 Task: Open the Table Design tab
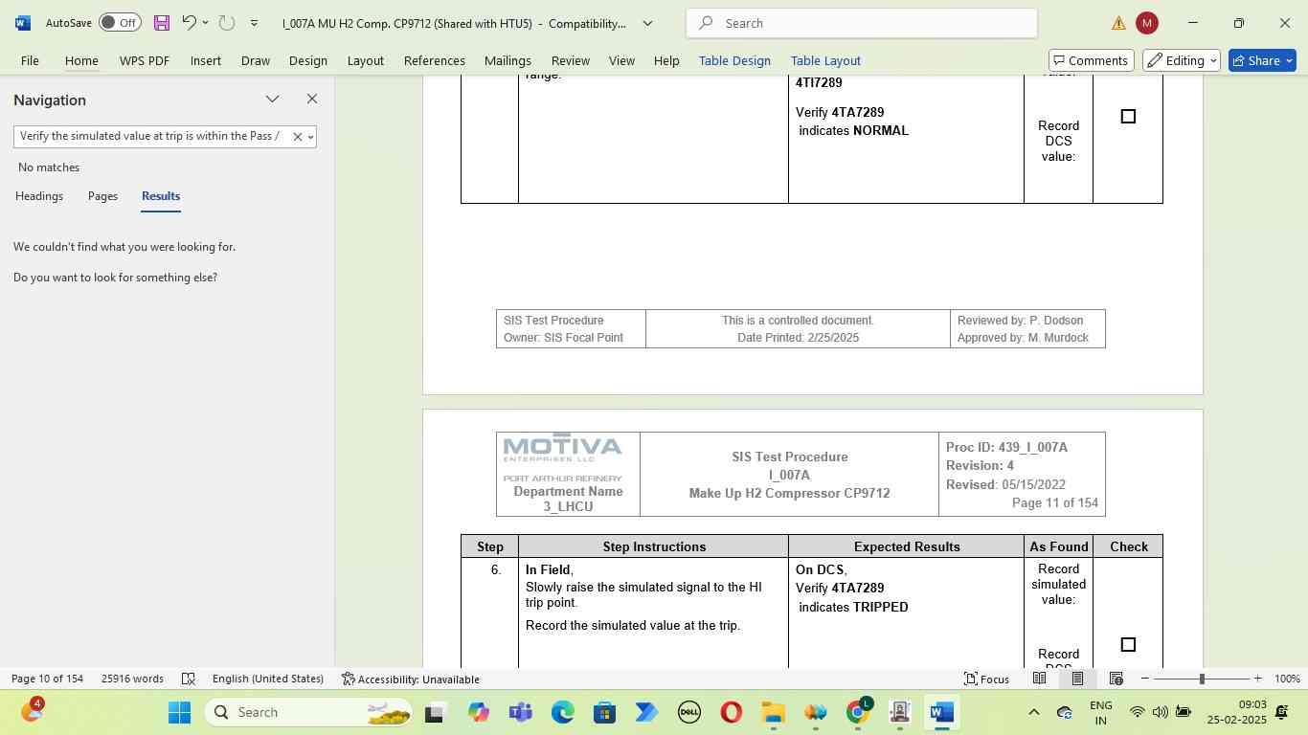click(734, 60)
